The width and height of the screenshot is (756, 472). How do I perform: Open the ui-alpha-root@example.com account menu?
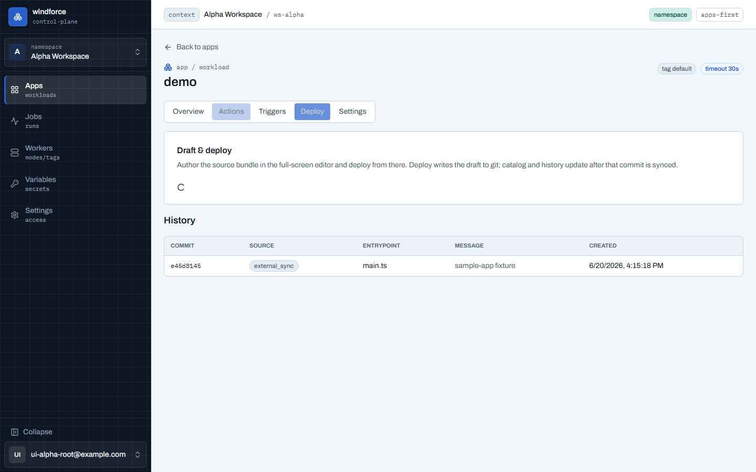click(x=75, y=455)
